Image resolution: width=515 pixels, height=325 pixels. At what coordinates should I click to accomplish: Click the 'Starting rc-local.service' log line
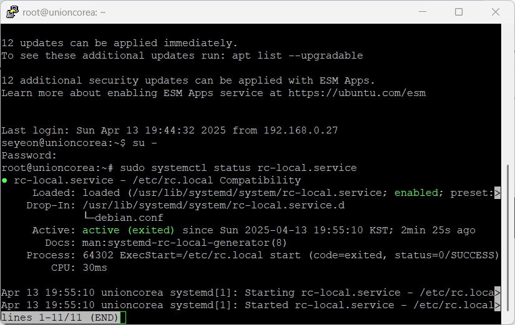pyautogui.click(x=250, y=293)
